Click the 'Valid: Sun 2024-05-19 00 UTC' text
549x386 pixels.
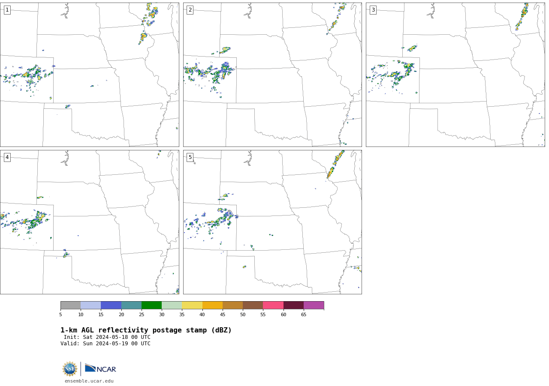pyautogui.click(x=106, y=344)
